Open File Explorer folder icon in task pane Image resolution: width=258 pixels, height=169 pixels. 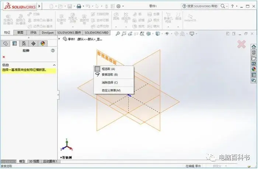[254, 58]
